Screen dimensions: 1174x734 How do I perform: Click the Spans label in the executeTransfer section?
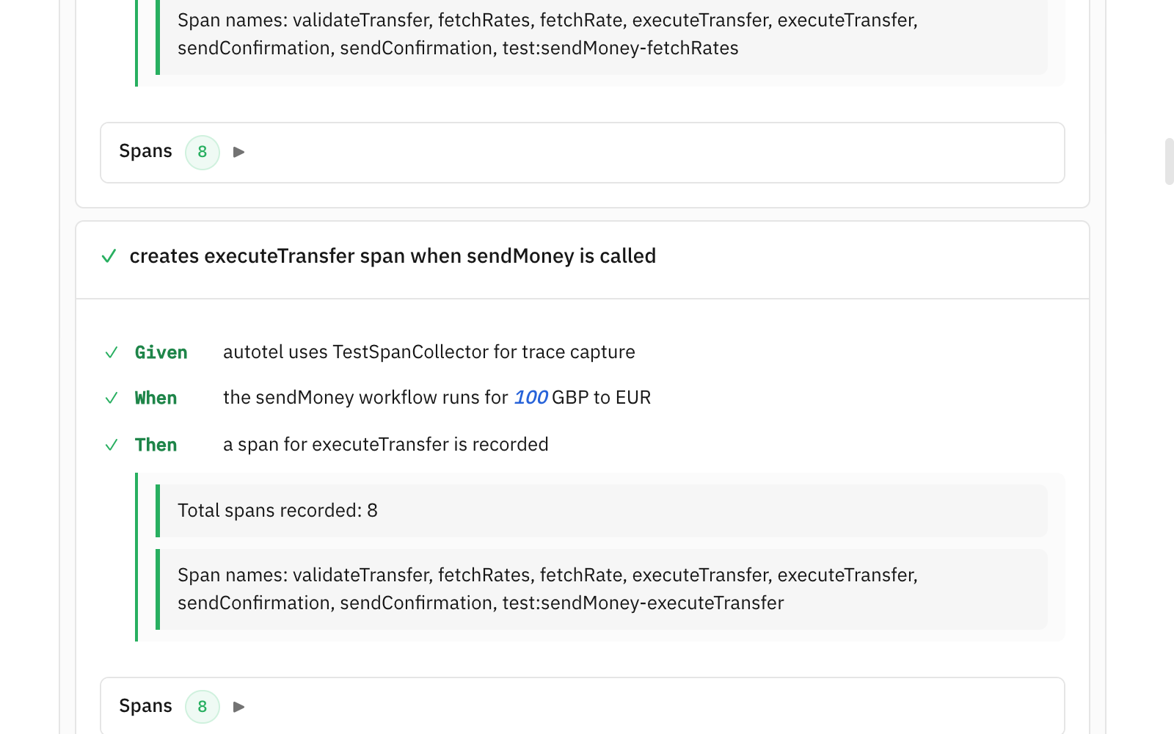[x=145, y=706]
